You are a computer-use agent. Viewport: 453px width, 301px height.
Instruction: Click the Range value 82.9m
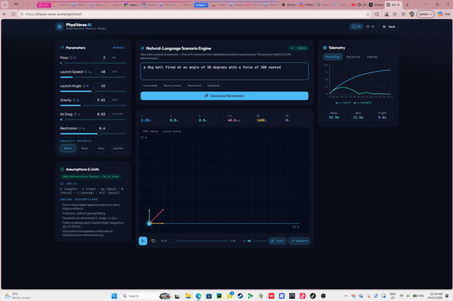pyautogui.click(x=334, y=117)
